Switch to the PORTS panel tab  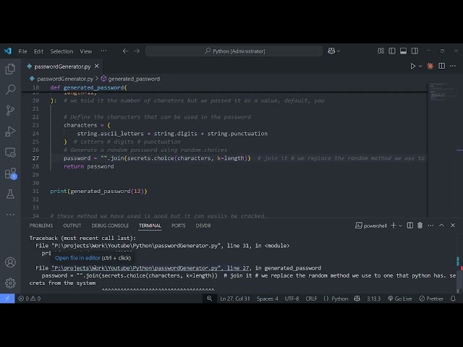179,226
